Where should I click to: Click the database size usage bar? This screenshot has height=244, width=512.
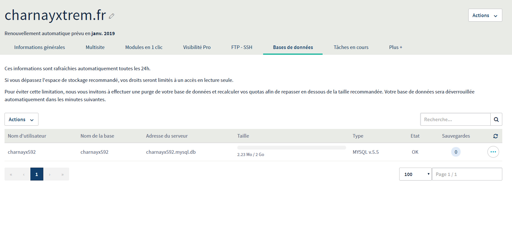pyautogui.click(x=291, y=148)
